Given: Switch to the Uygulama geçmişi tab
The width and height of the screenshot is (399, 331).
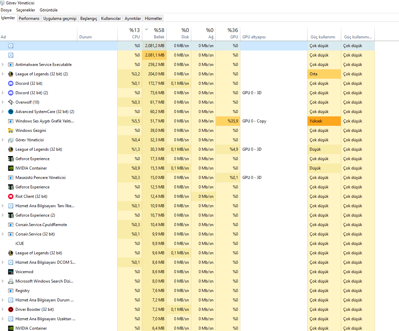Looking at the screenshot, I should click(x=60, y=19).
